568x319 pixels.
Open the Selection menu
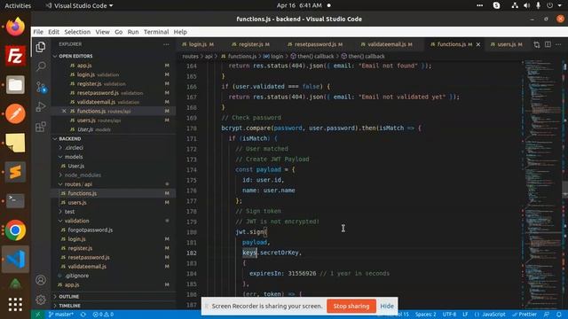pyautogui.click(x=77, y=32)
